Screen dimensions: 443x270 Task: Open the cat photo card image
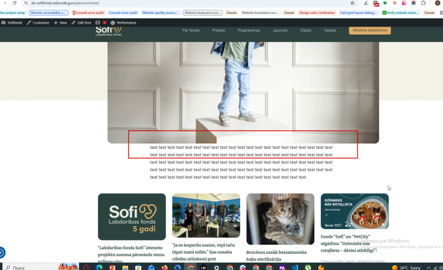[x=280, y=219]
